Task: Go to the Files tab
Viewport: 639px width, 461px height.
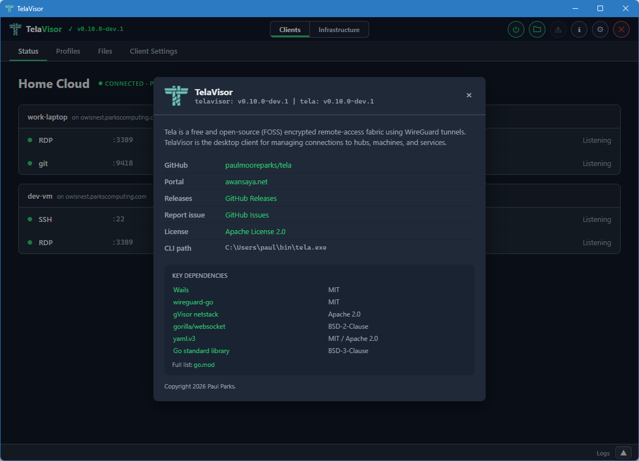Action: [105, 51]
